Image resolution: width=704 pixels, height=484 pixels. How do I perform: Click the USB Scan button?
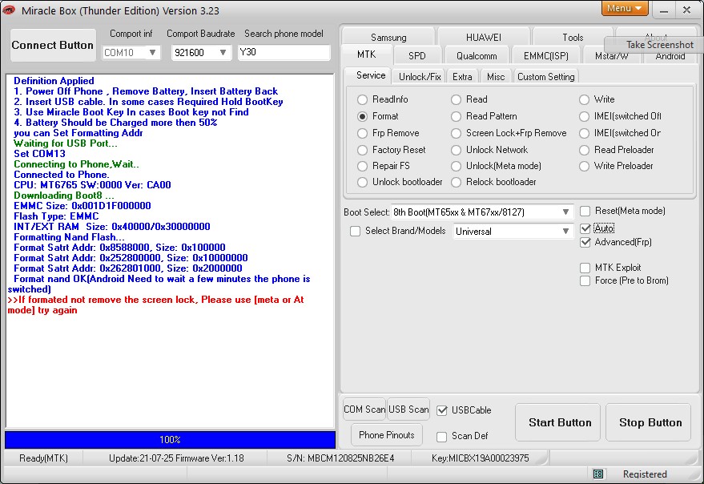click(408, 409)
